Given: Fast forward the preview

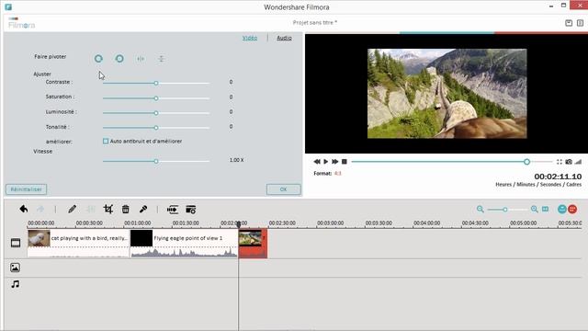Looking at the screenshot, I should tap(334, 162).
